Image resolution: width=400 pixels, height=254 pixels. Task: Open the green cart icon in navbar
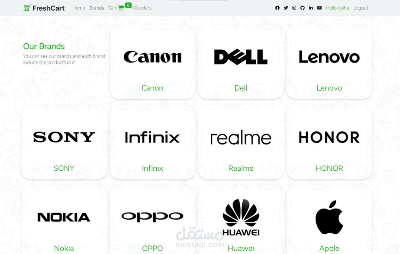pos(121,8)
